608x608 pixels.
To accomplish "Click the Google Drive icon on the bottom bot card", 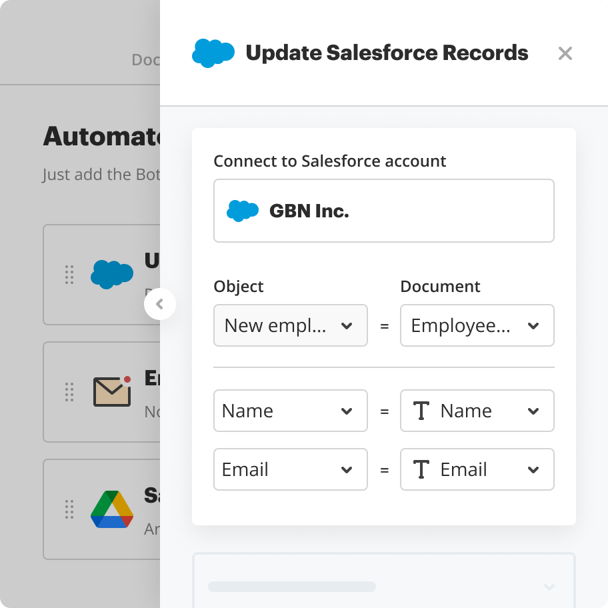I will [x=111, y=509].
